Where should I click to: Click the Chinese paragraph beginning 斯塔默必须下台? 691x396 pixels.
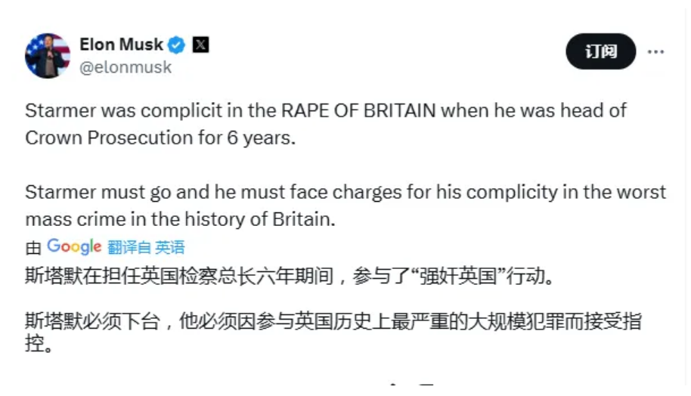(333, 333)
